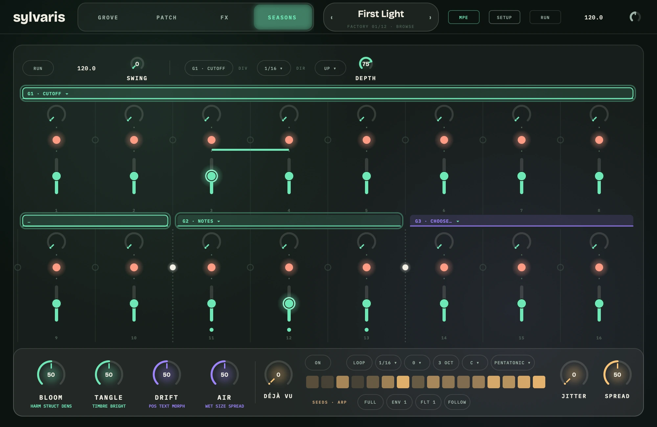This screenshot has height=427, width=657.
Task: Click the DEPTH knob showing 75
Action: (x=366, y=64)
